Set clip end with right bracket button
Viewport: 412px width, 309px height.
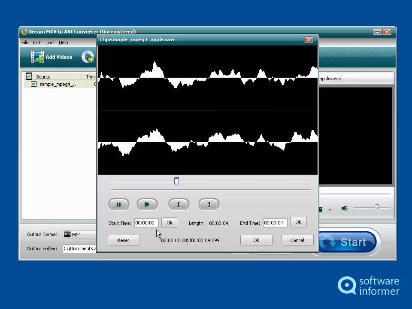coord(209,204)
